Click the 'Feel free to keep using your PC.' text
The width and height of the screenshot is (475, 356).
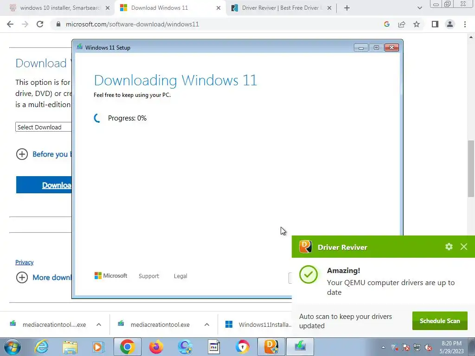(132, 95)
